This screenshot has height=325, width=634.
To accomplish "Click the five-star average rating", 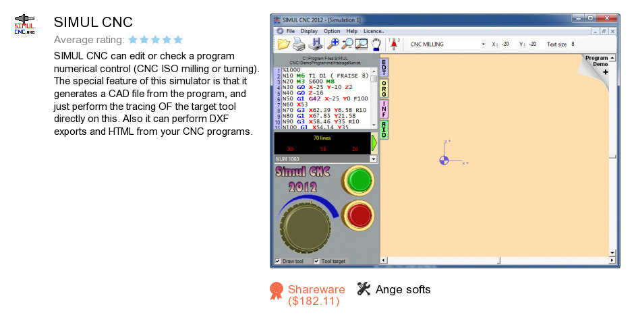I will click(x=156, y=40).
